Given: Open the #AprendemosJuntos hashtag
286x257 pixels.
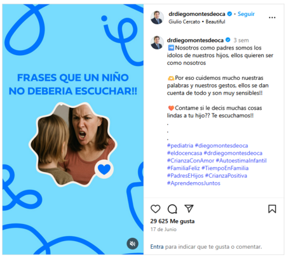Looking at the screenshot, I should pos(194,183).
